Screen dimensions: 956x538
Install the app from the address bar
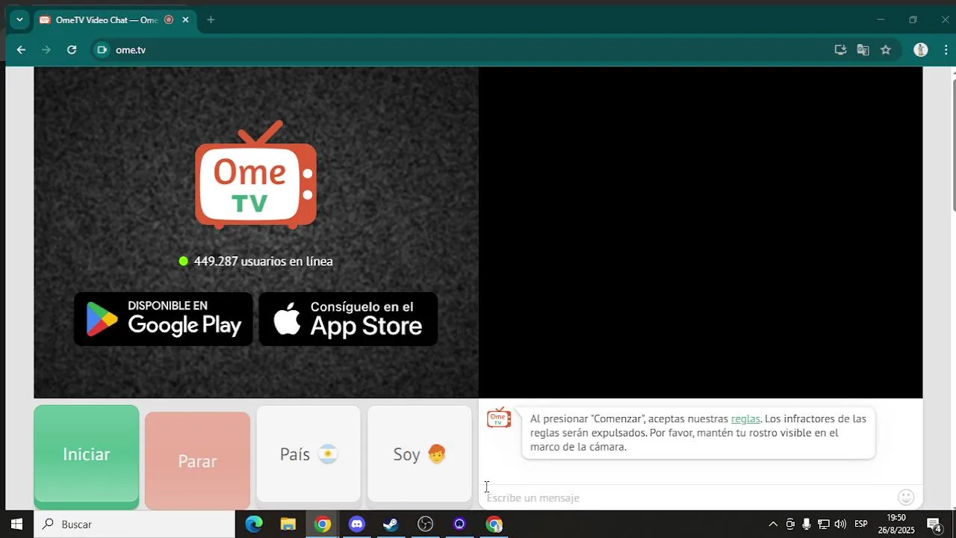click(x=840, y=50)
